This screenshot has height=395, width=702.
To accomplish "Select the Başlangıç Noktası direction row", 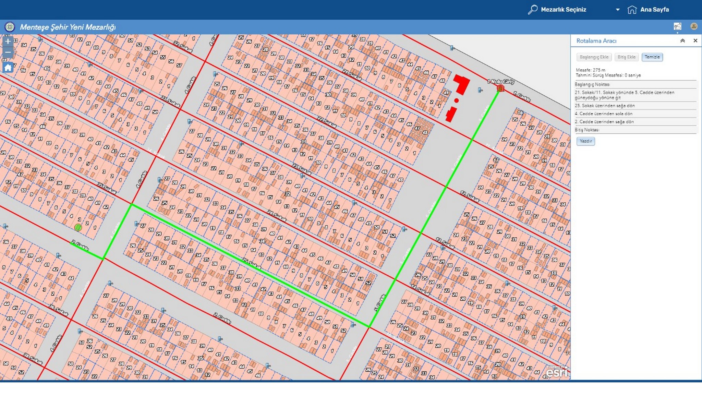I will [636, 84].
